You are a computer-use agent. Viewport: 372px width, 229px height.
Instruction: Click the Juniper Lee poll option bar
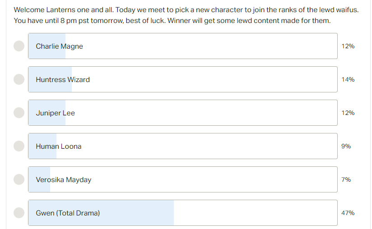coord(183,113)
